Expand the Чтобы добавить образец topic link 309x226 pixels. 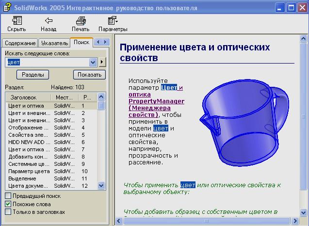click(x=200, y=212)
